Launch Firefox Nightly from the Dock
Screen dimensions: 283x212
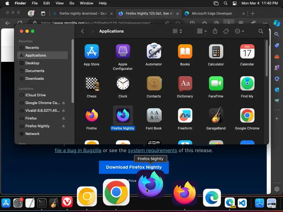[151, 184]
